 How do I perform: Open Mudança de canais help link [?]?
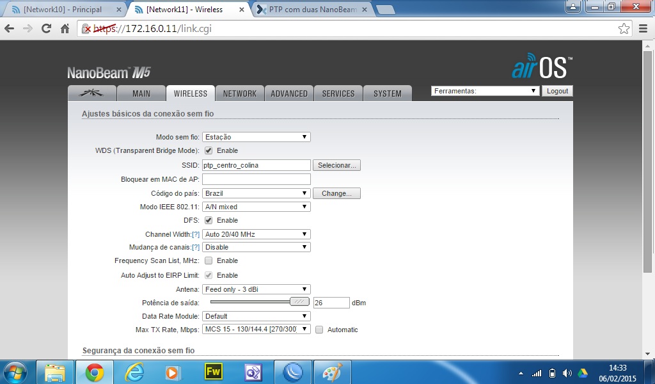coord(196,248)
